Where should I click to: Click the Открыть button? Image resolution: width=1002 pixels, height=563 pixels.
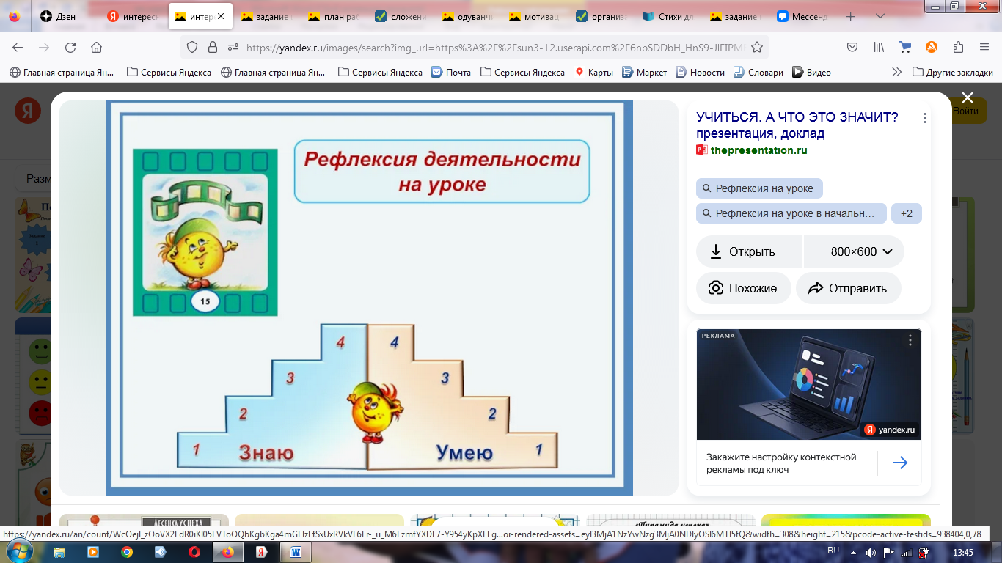[x=749, y=251]
